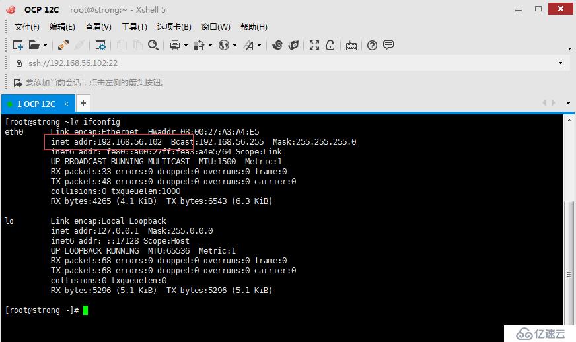
Task: Open the session folder icon
Action: (x=34, y=45)
